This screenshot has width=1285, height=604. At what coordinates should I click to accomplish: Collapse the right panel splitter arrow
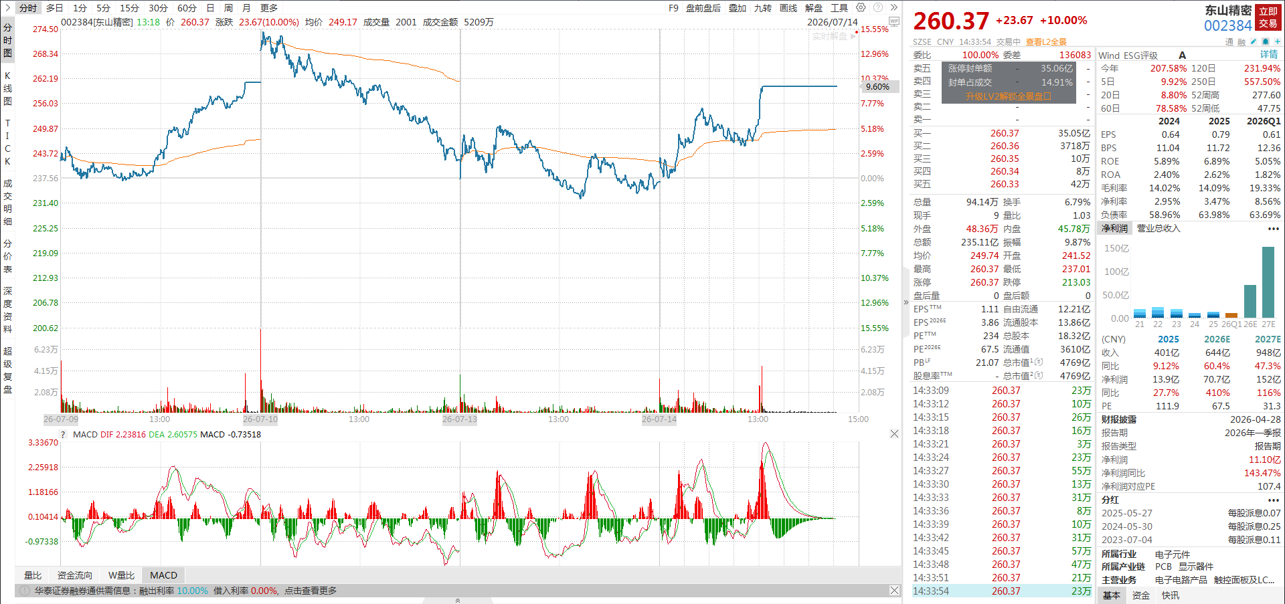[906, 302]
